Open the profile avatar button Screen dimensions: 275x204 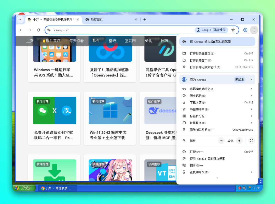pyautogui.click(x=245, y=30)
